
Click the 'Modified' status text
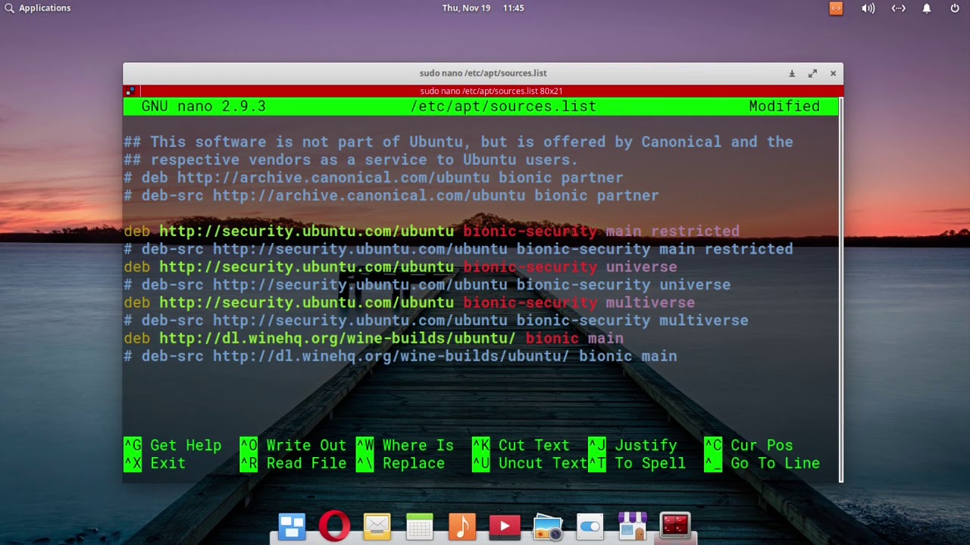click(784, 107)
